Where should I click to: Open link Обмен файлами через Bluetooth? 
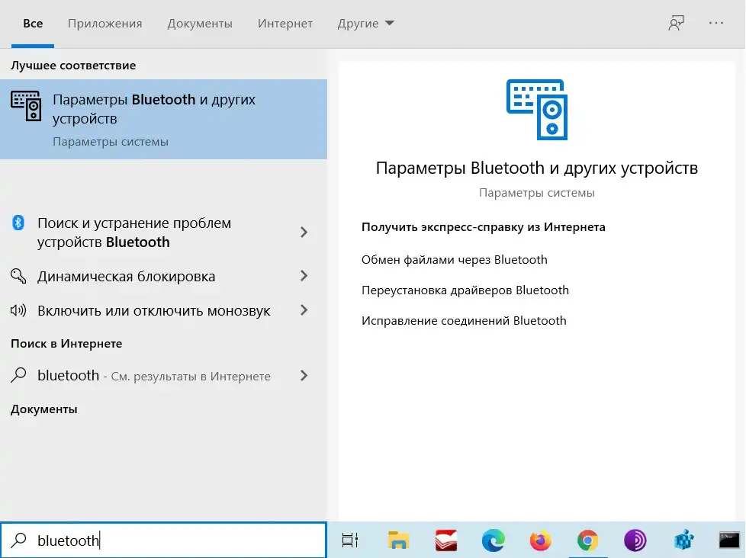tap(455, 259)
